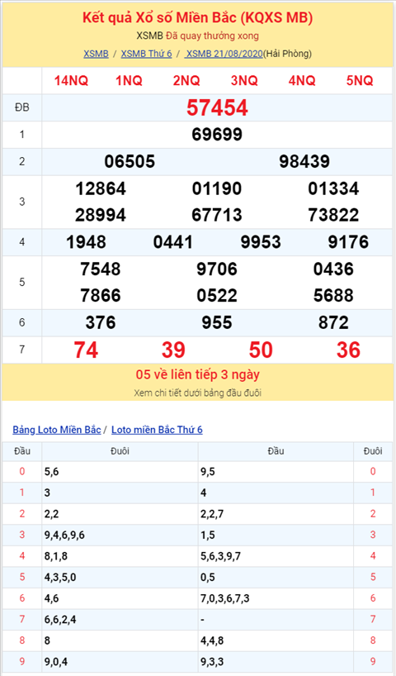Open the Bảng Loto Miền Bắc link
This screenshot has width=396, height=676.
click(57, 430)
